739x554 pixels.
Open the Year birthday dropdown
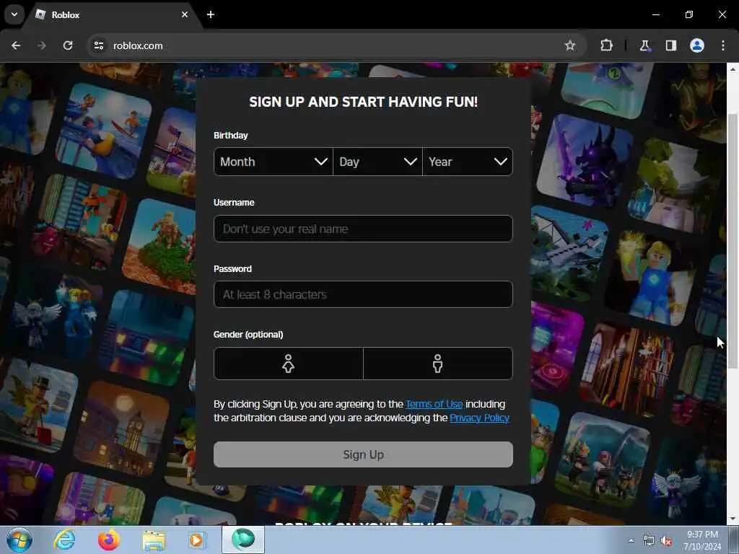click(468, 162)
